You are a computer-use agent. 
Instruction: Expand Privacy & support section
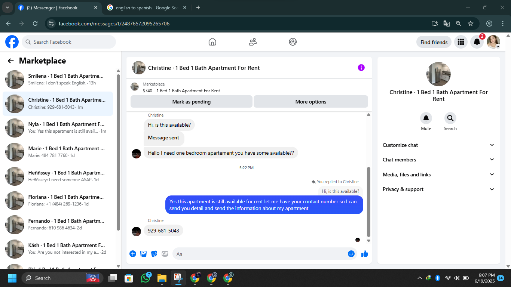(x=438, y=189)
